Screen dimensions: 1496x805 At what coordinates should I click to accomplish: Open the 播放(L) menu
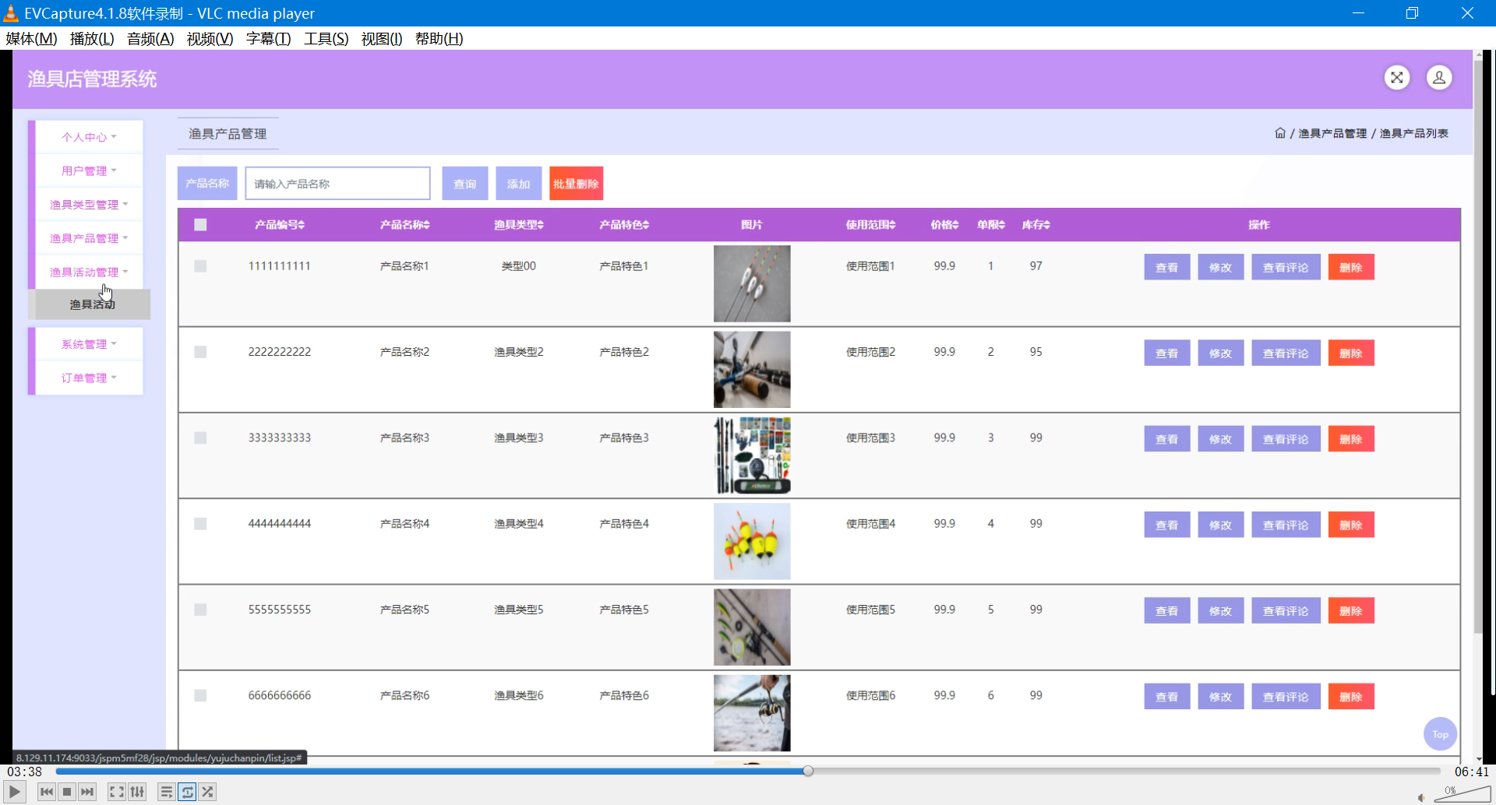[x=92, y=39]
